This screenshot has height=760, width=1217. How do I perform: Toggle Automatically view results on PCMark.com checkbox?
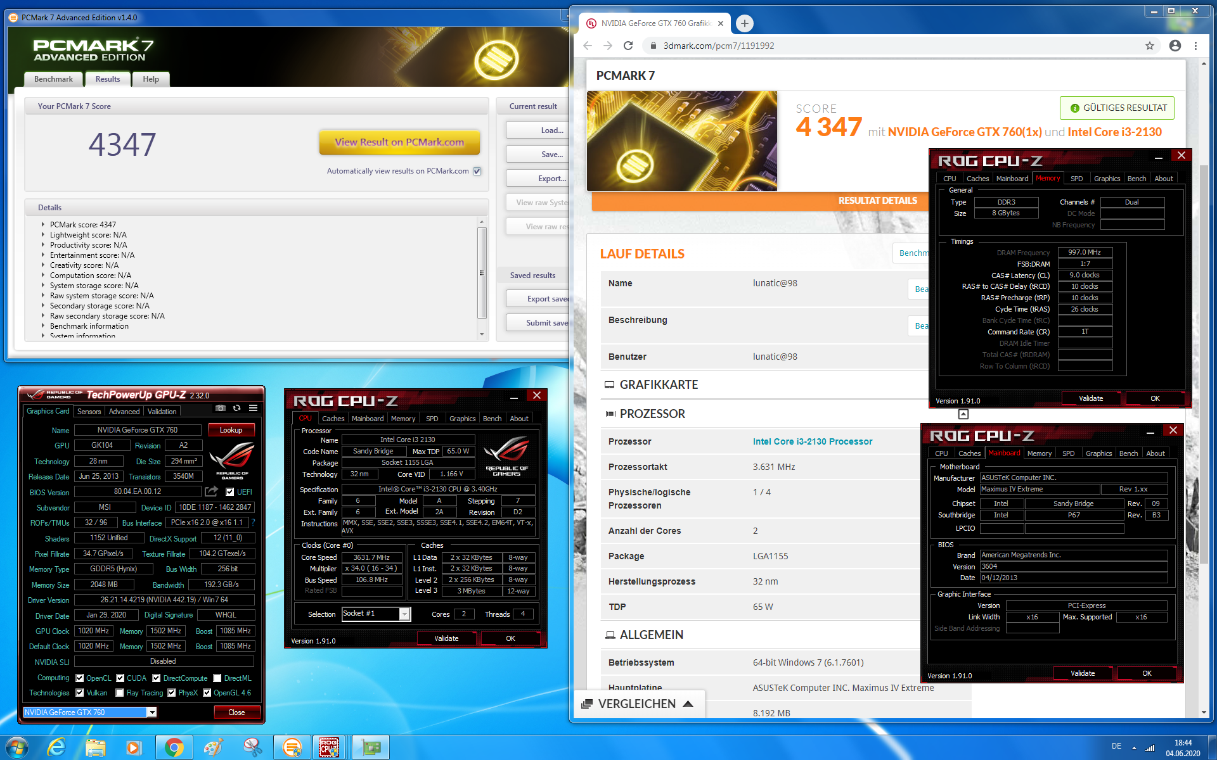477,171
